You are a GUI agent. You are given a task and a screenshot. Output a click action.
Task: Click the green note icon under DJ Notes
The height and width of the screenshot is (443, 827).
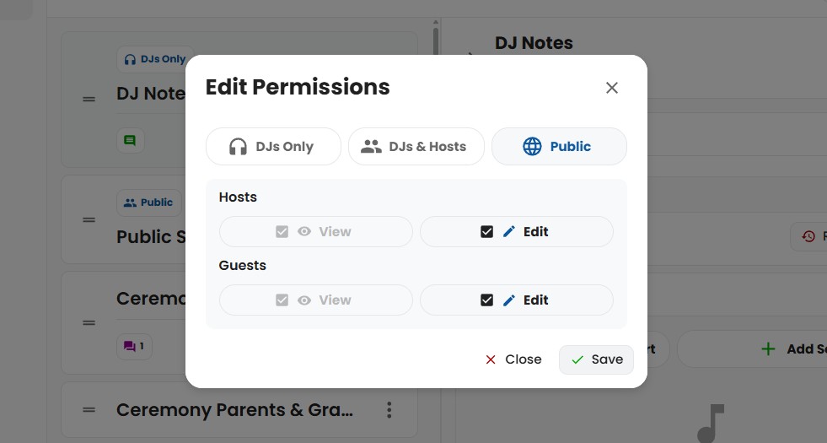[130, 140]
